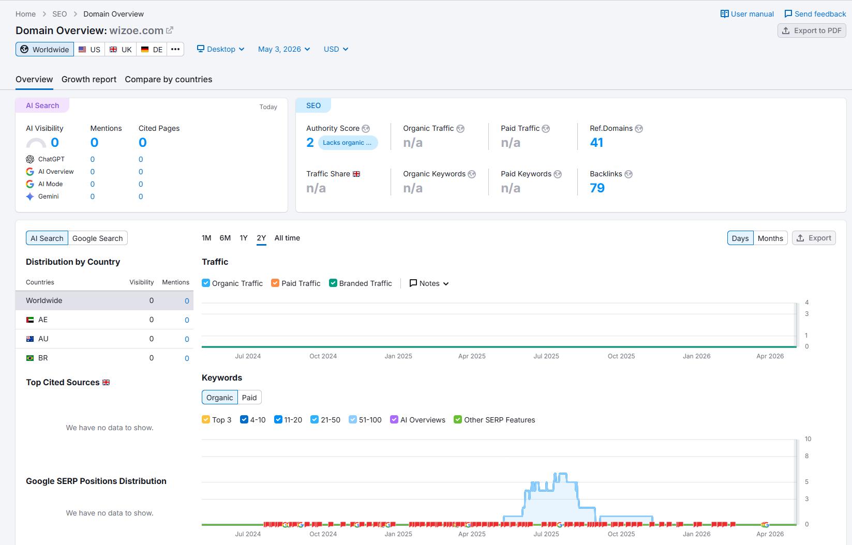
Task: Toggle Branded Traffic checkbox
Action: (x=333, y=283)
